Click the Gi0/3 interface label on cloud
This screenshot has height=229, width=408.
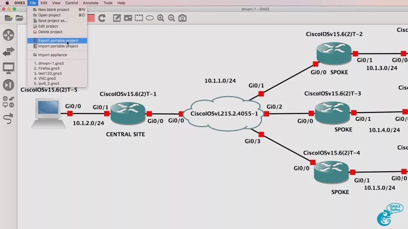point(253,141)
